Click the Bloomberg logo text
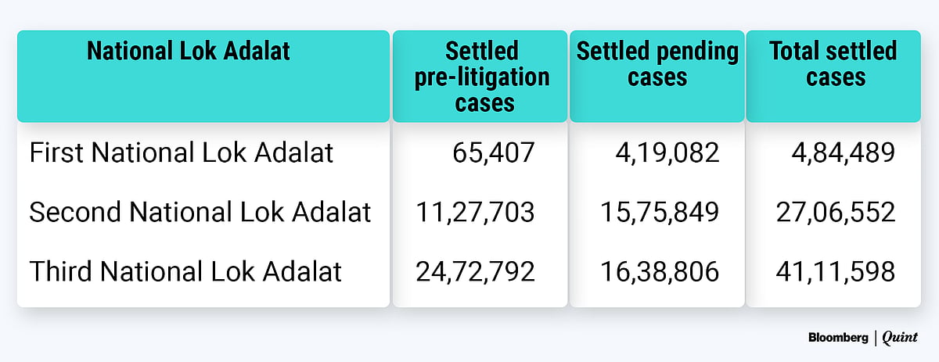939x362 pixels. 837,338
